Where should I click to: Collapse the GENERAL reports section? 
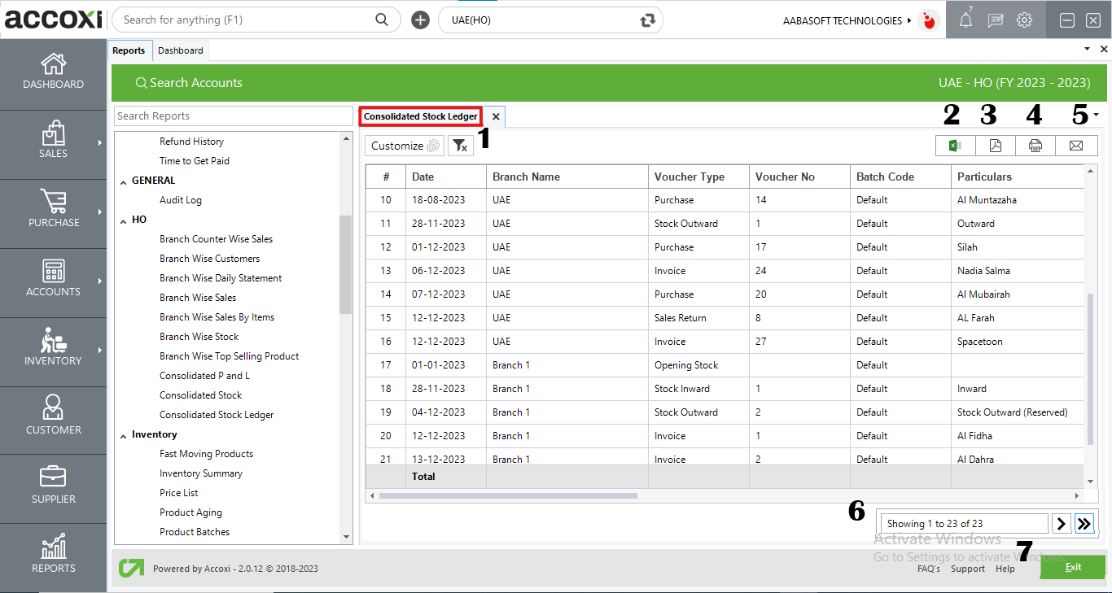pos(123,180)
